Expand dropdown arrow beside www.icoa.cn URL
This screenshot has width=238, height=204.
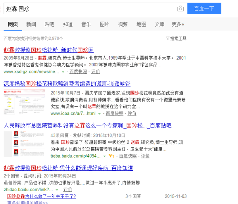(x=100, y=114)
